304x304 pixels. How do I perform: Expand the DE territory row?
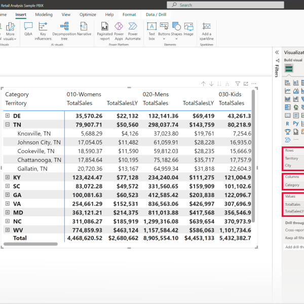[8, 116]
